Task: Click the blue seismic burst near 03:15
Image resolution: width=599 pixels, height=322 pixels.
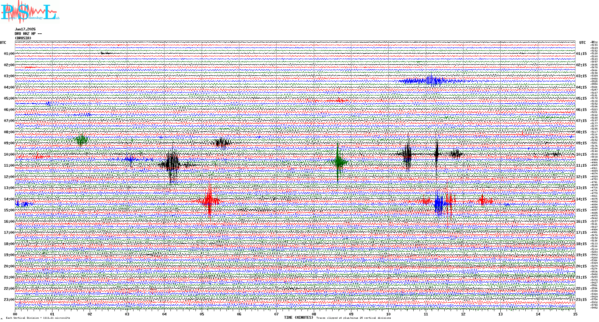Action: [431, 80]
